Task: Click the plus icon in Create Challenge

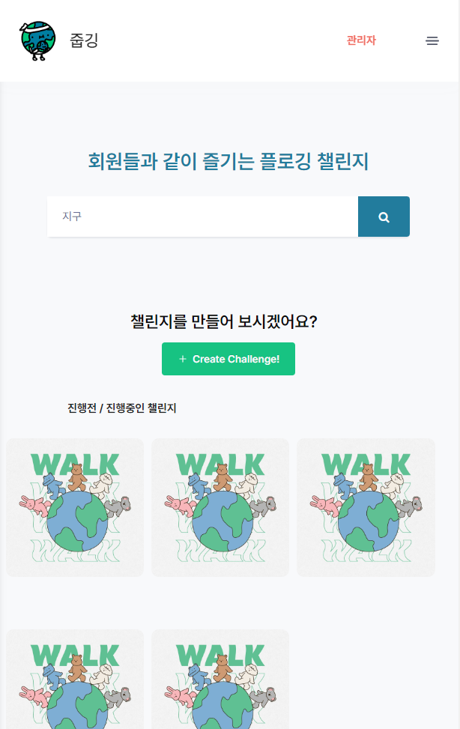Action: click(183, 359)
